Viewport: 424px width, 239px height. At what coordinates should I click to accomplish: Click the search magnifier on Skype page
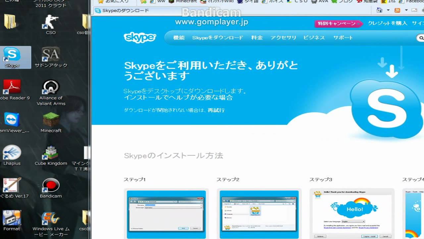(421, 38)
